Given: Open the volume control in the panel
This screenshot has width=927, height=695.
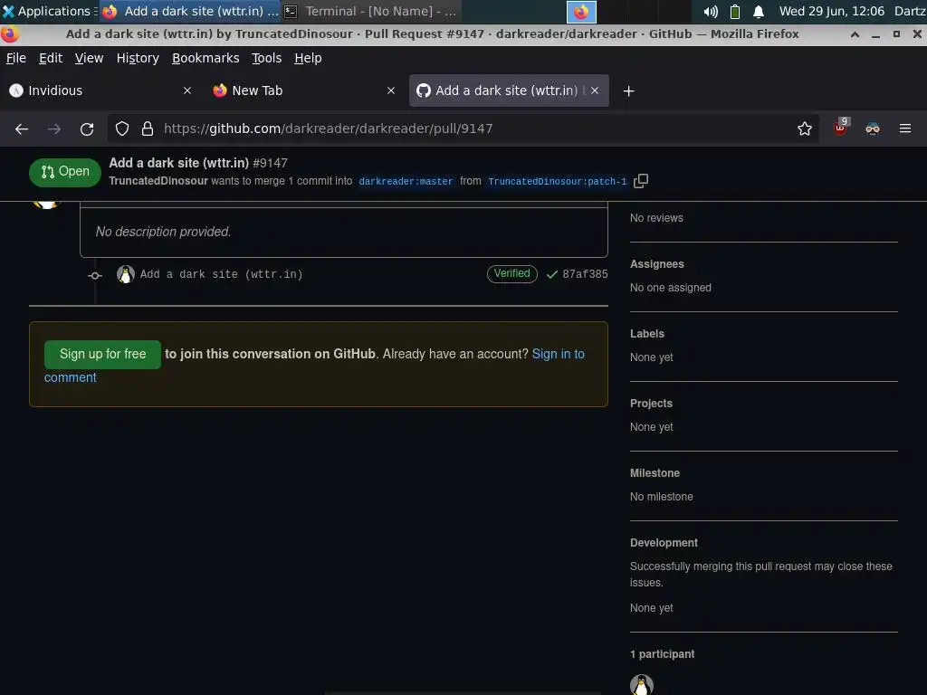Looking at the screenshot, I should click(x=710, y=12).
